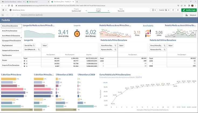Select the Income column header
The image size is (198, 113).
pos(89,54)
